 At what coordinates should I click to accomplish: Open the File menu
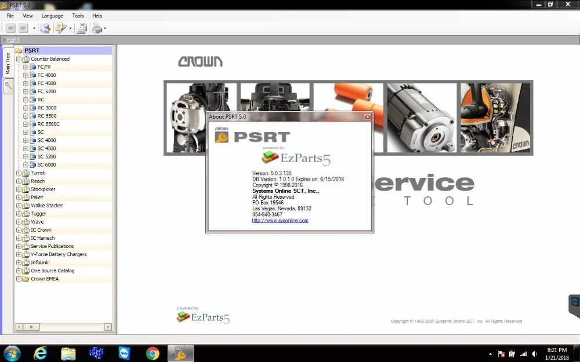(10, 16)
